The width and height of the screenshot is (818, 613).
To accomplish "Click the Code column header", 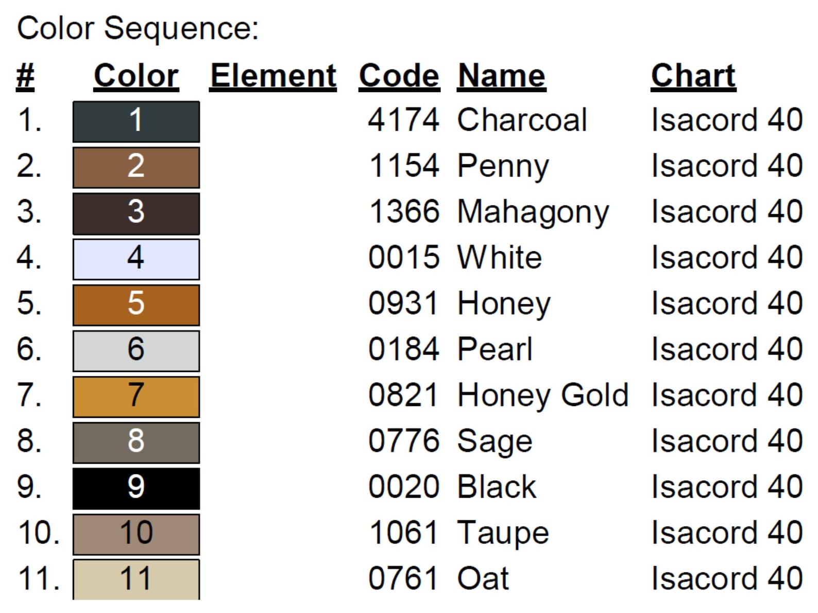I will [399, 77].
